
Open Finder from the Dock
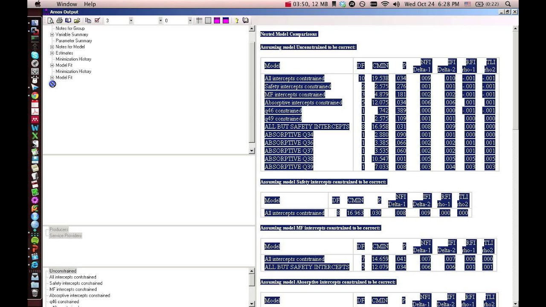pyautogui.click(x=35, y=22)
